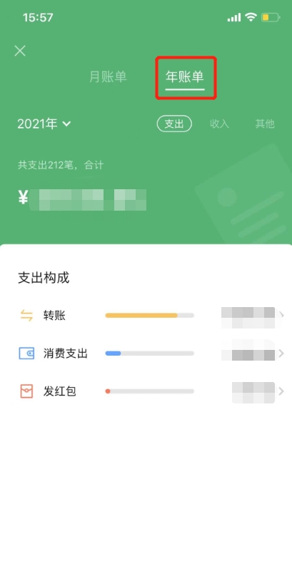Select the 支出 filter pill
Screen dimensions: 292x572
point(174,124)
